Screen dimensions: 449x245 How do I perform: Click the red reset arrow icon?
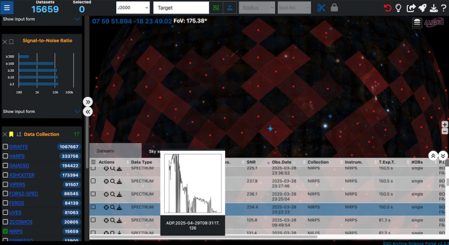pos(387,8)
